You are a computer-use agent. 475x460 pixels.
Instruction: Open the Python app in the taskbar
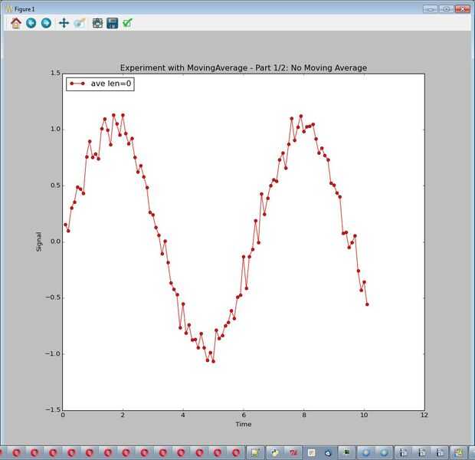[x=275, y=453]
